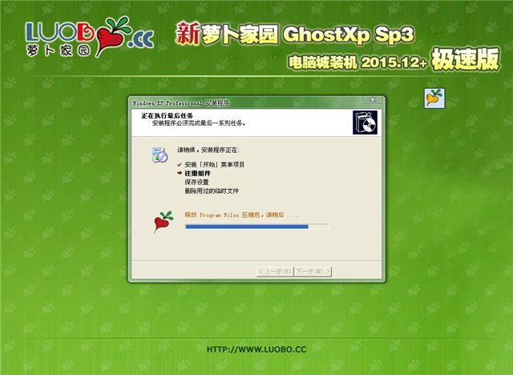Click the red arrow beside 注册组件
Viewport: 513px width, 375px height.
pyautogui.click(x=180, y=173)
